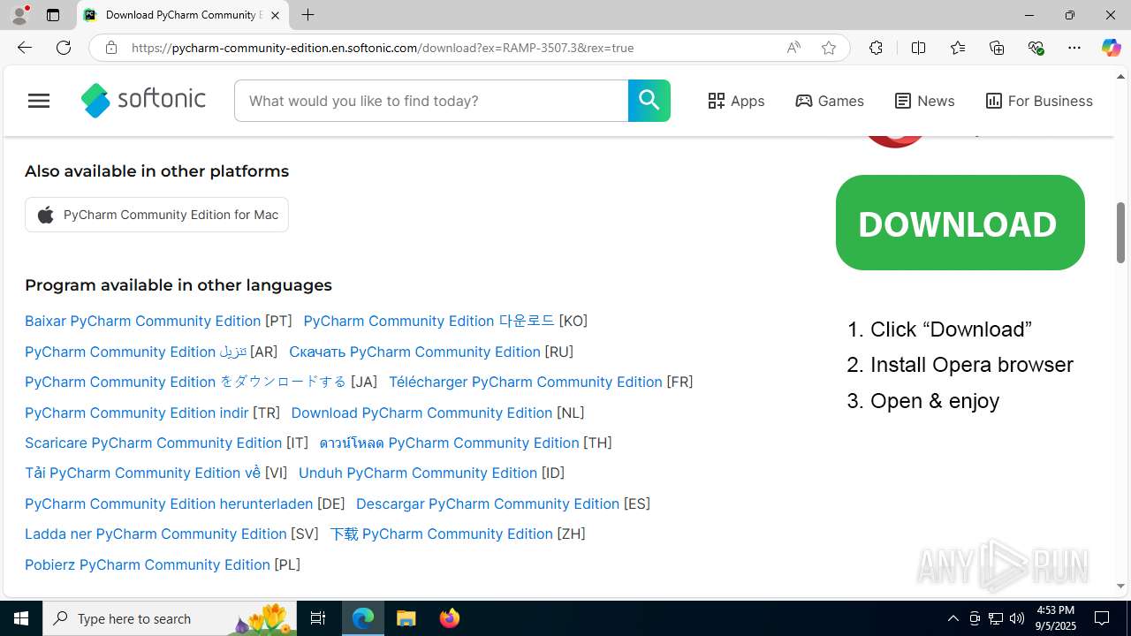Open Read aloud in address bar
The image size is (1131, 636).
(793, 48)
